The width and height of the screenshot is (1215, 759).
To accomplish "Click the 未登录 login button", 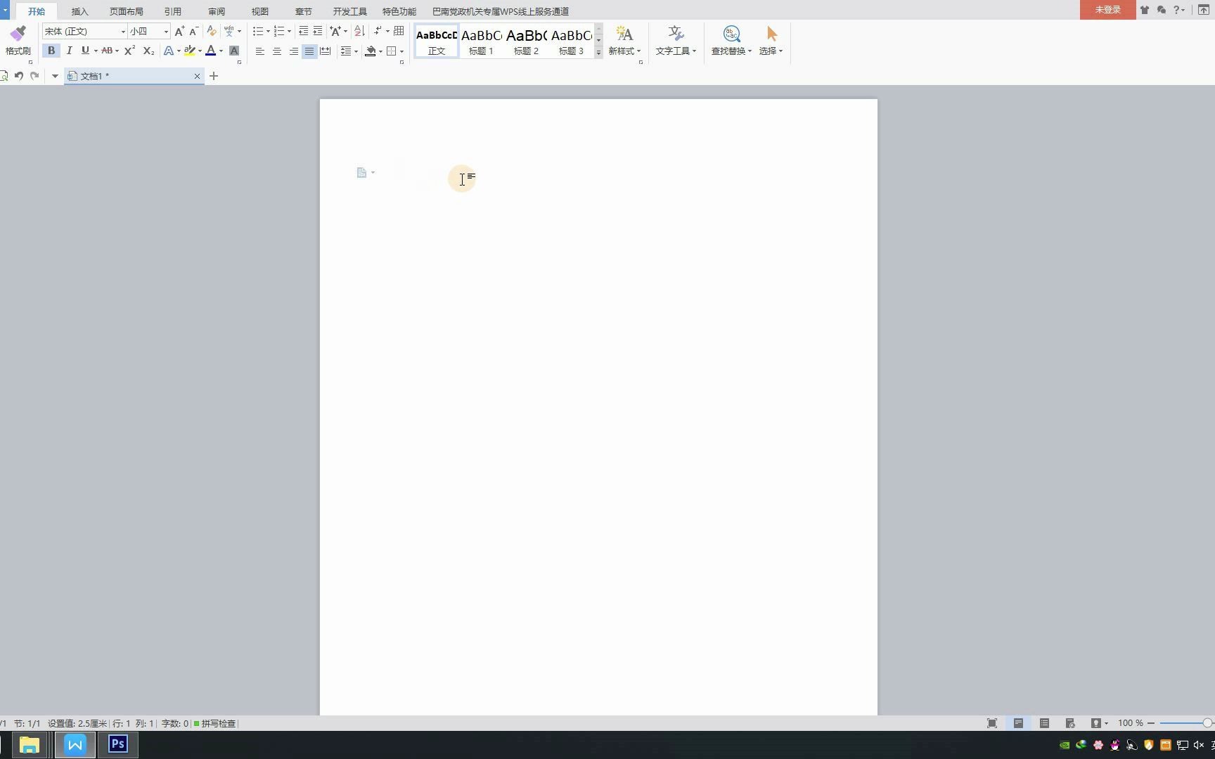I will click(x=1107, y=10).
